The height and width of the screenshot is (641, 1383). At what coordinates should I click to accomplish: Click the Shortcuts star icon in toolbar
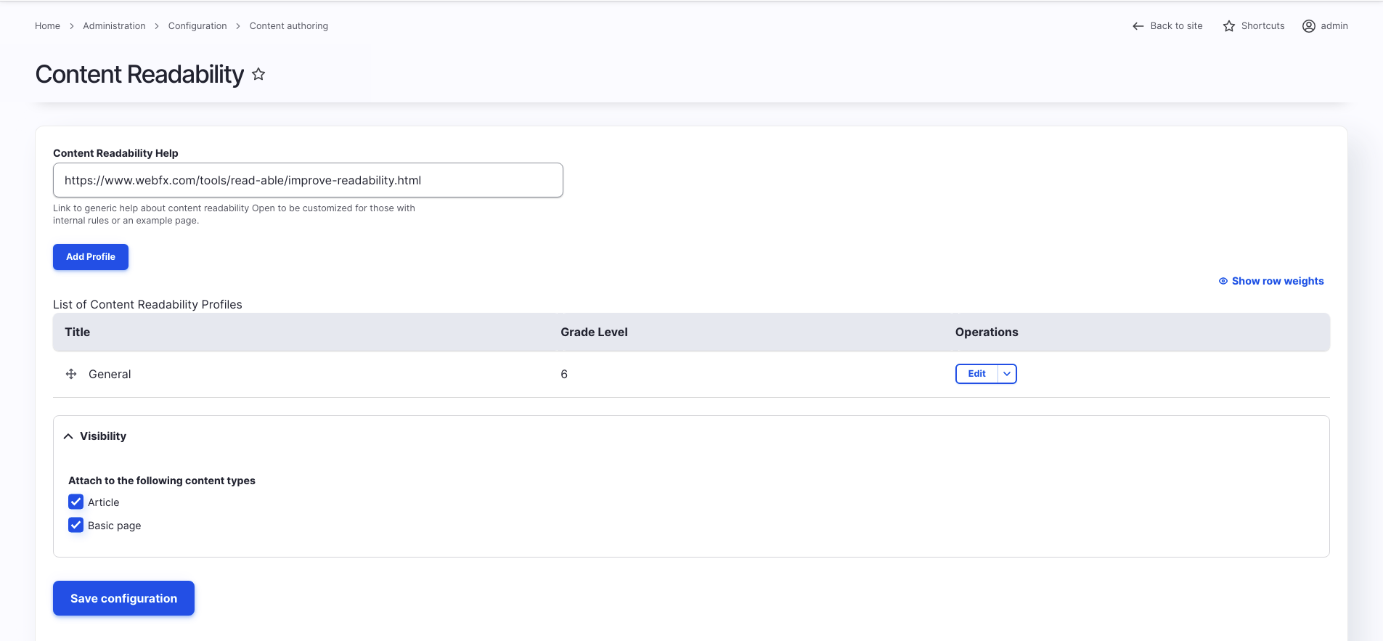coord(1228,26)
